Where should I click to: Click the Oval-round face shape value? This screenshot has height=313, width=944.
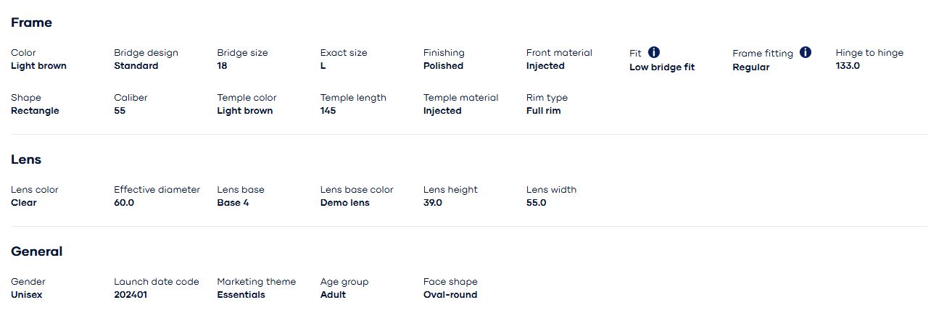(450, 295)
